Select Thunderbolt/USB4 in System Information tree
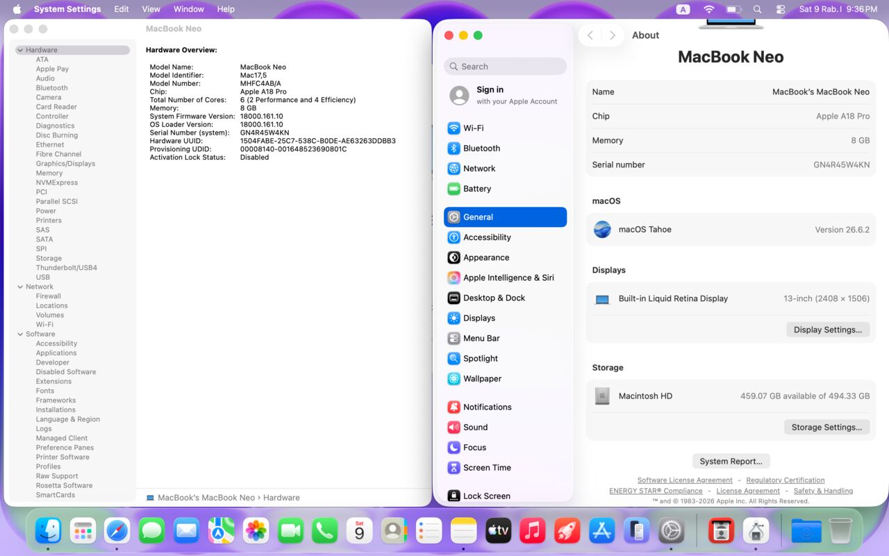 (67, 268)
